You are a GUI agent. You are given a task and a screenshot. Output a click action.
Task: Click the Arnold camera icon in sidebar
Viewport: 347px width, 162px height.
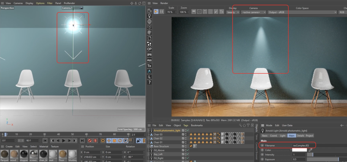pyautogui.click(x=149, y=10)
